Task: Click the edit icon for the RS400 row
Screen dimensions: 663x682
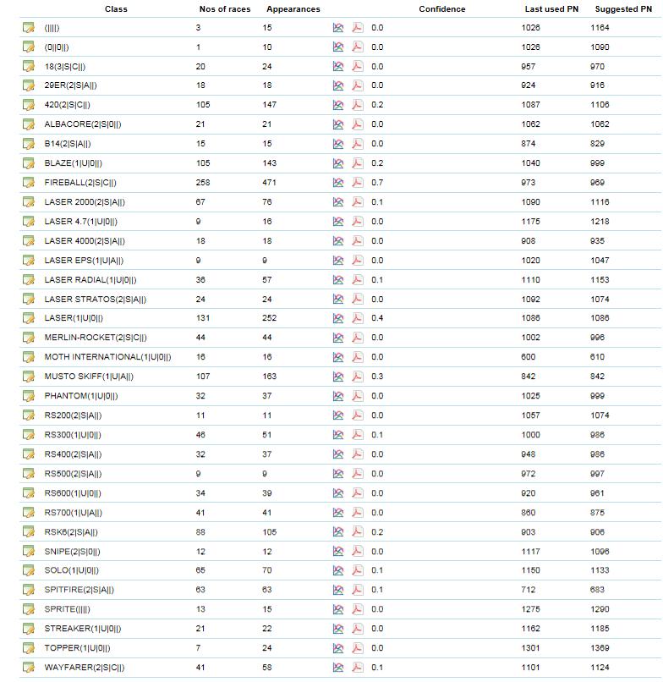Action: click(x=29, y=454)
